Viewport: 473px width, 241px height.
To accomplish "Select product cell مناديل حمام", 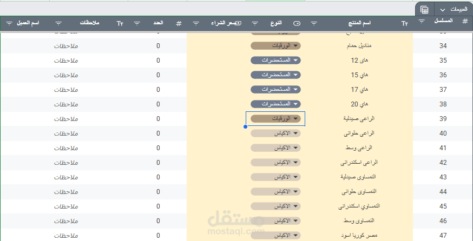I will tap(359, 46).
